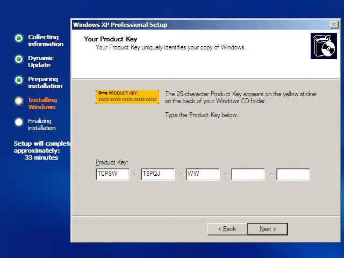Click the yellow product key sticker image
Viewport: 344px width, 258px height.
pos(127,97)
